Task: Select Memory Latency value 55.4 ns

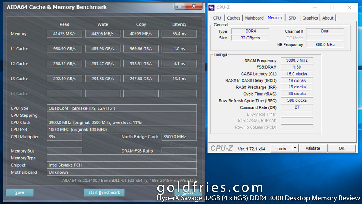Action: [179, 34]
